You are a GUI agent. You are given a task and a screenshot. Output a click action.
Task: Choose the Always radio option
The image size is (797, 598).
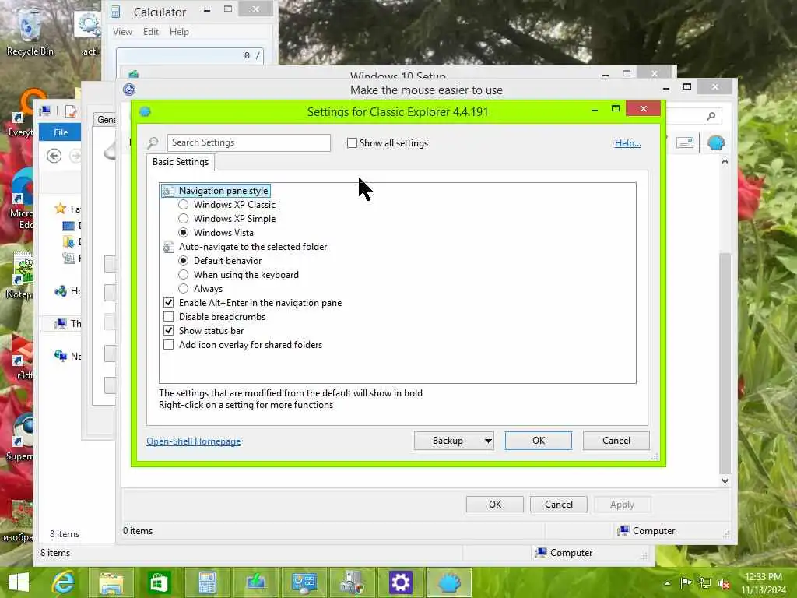pyautogui.click(x=184, y=289)
